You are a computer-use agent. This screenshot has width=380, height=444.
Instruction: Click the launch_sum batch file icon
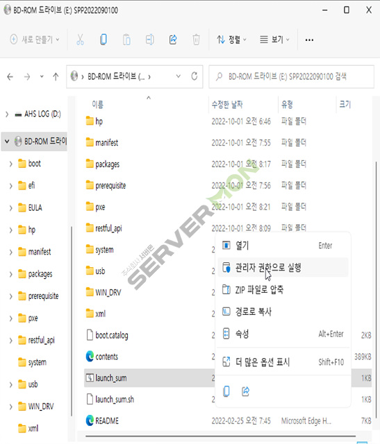pyautogui.click(x=90, y=377)
